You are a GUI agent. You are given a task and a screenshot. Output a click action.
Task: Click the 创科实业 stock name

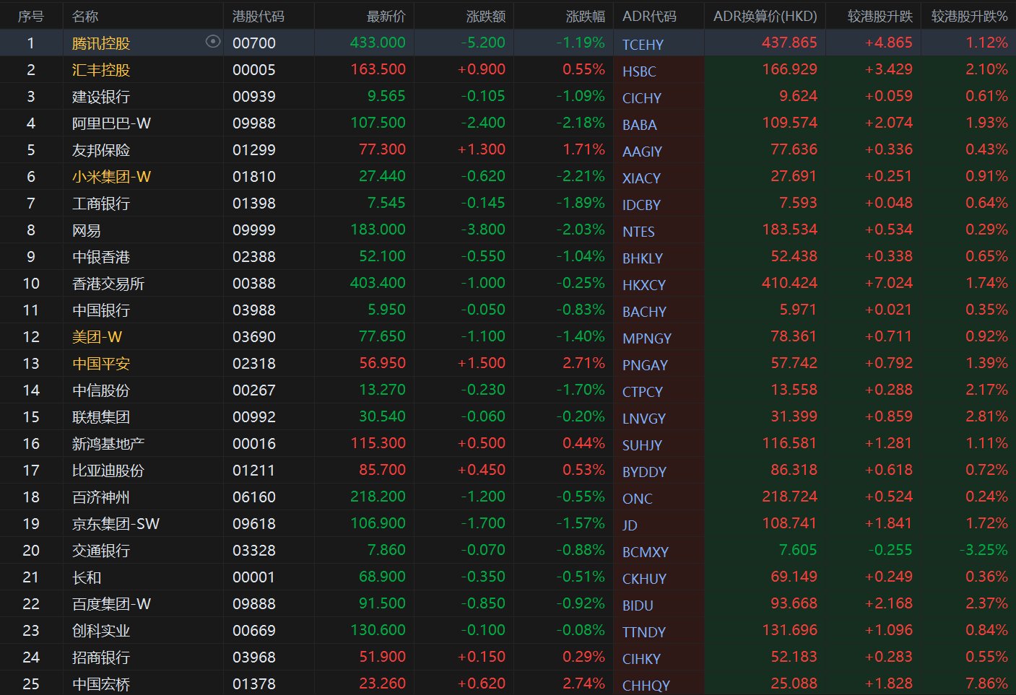(101, 631)
